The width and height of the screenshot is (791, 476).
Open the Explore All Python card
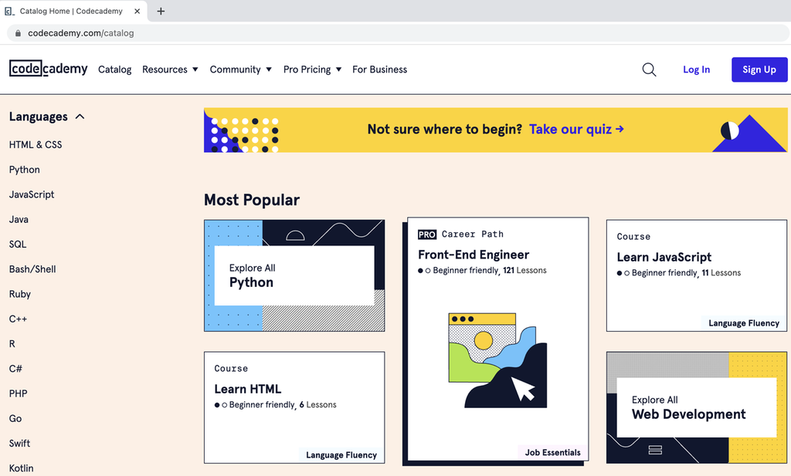pos(294,275)
